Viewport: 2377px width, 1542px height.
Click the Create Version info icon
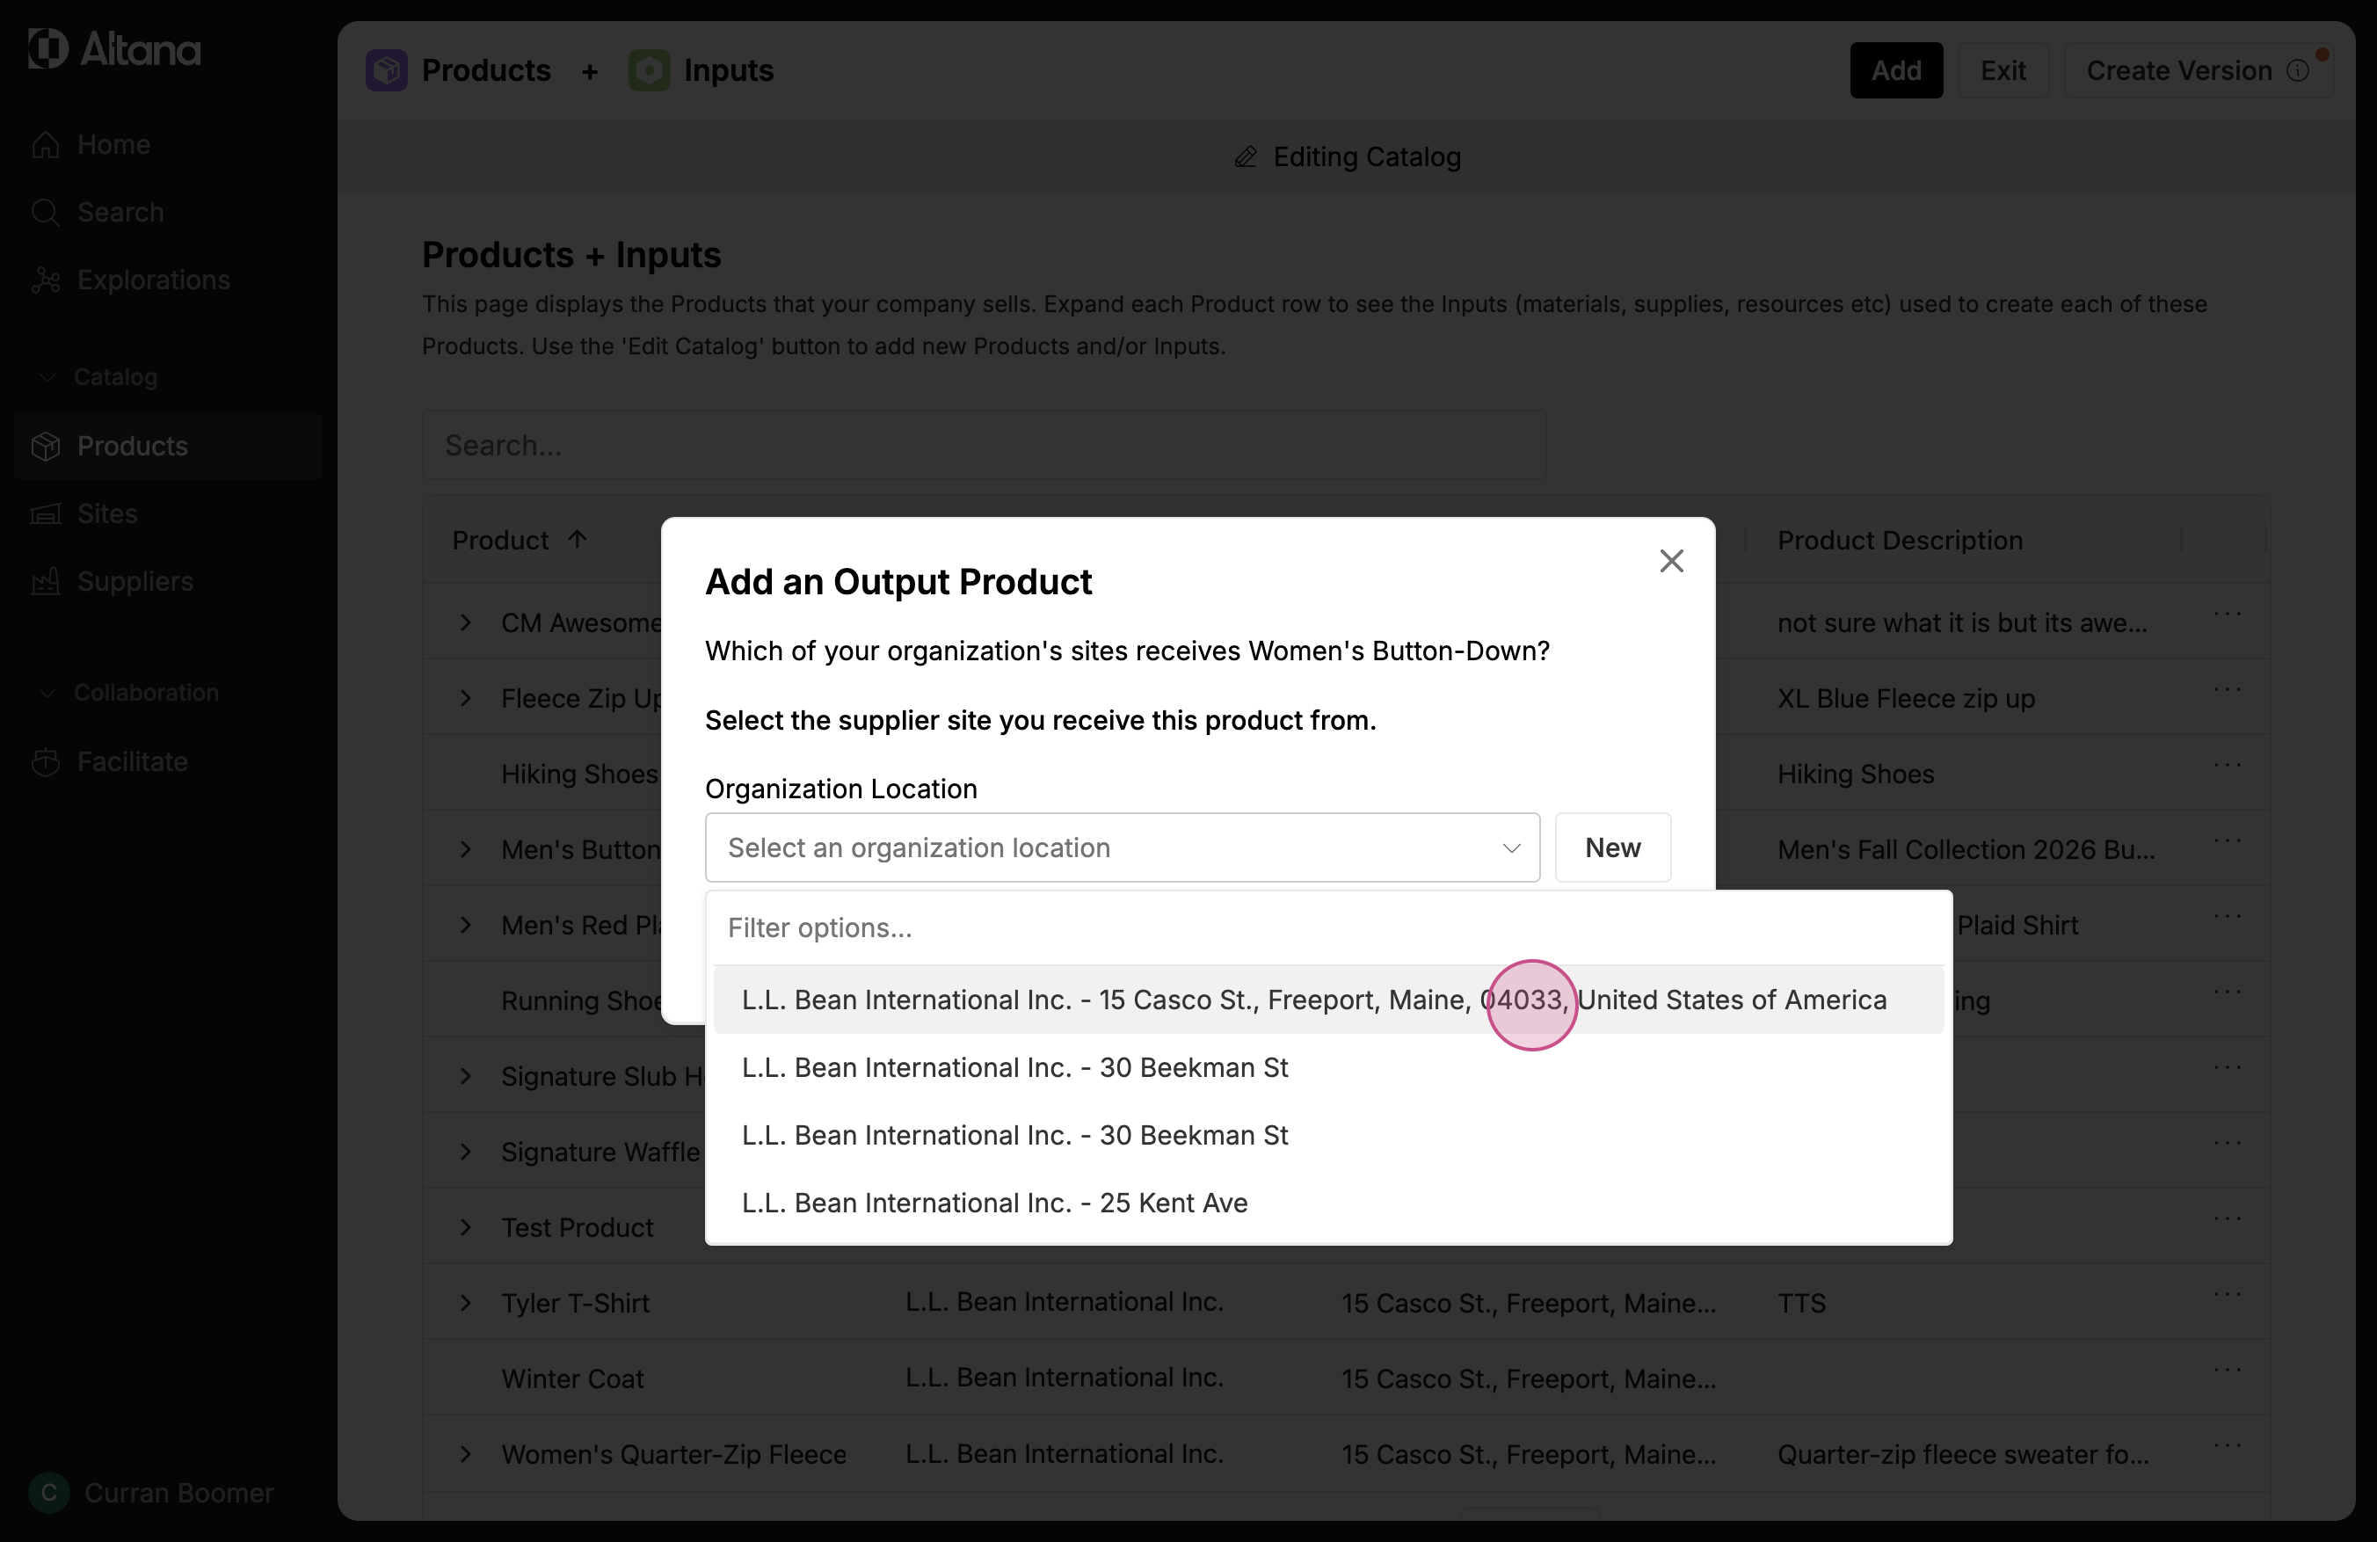point(2297,71)
